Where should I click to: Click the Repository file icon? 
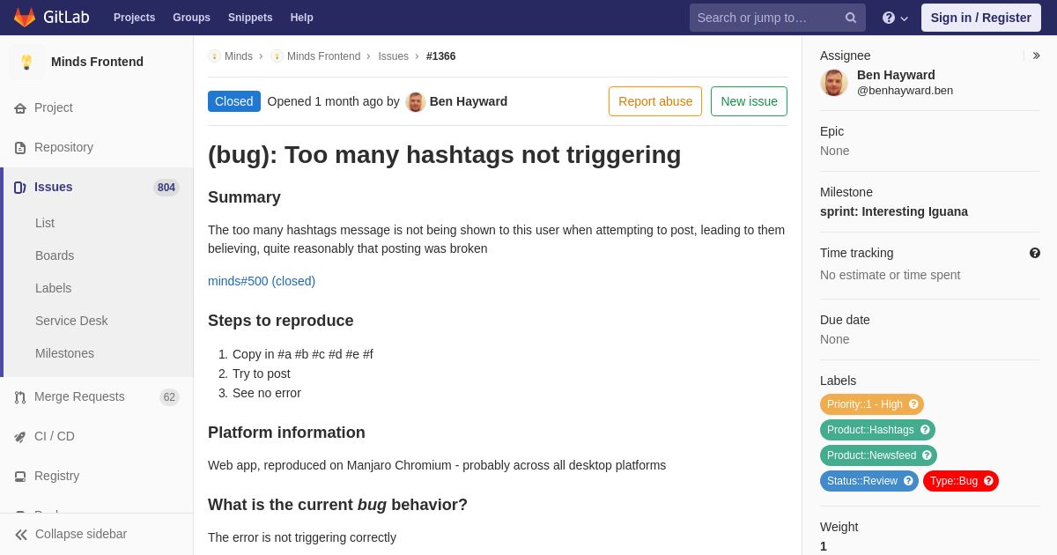point(20,148)
